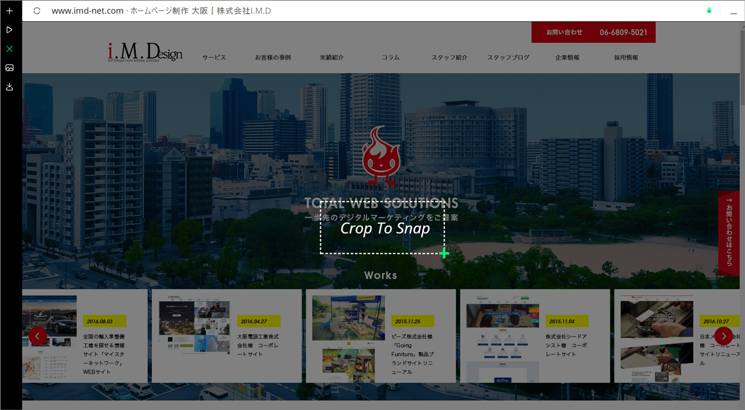
Task: Open the Going Funiture work thumbnail
Action: click(x=348, y=338)
